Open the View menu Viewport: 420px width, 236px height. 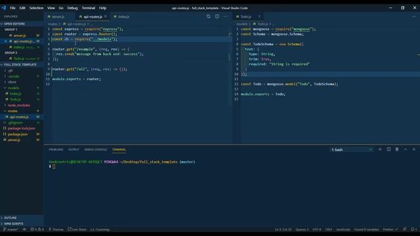[51, 8]
